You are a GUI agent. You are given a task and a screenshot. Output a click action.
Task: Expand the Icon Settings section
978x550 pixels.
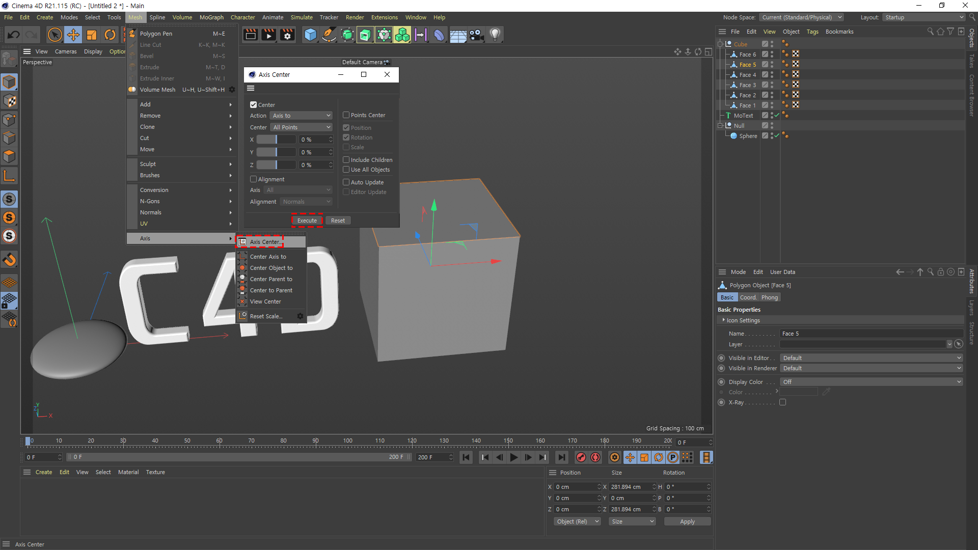724,320
